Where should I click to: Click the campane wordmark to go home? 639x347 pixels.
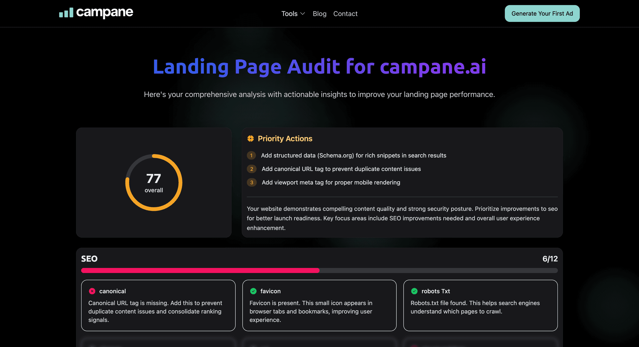105,13
